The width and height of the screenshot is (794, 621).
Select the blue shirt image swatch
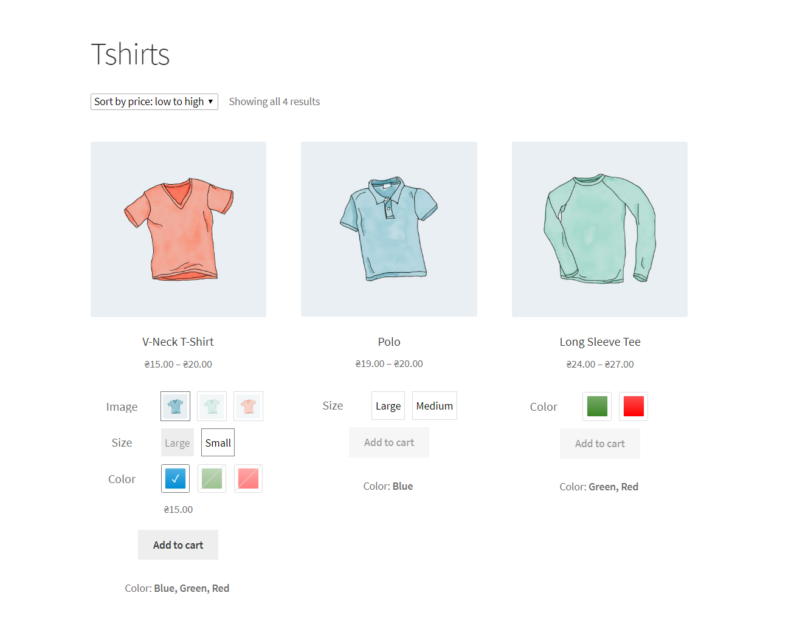click(x=175, y=406)
